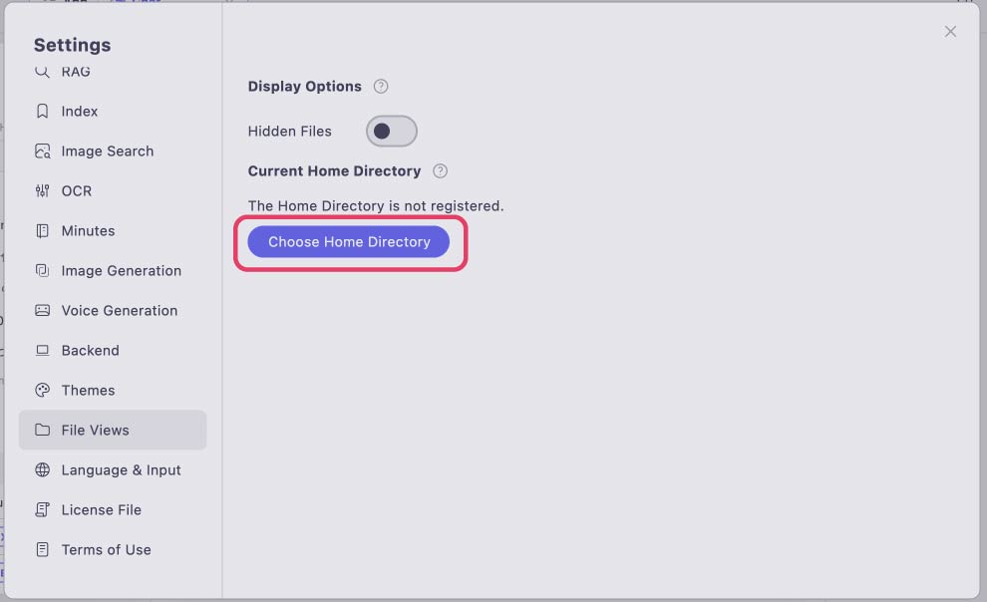Click the Backend laptop icon
This screenshot has height=602, width=987.
click(42, 351)
